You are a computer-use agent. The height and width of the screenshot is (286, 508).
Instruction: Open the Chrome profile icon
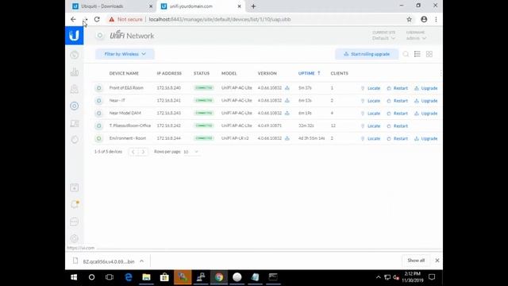coord(424,19)
